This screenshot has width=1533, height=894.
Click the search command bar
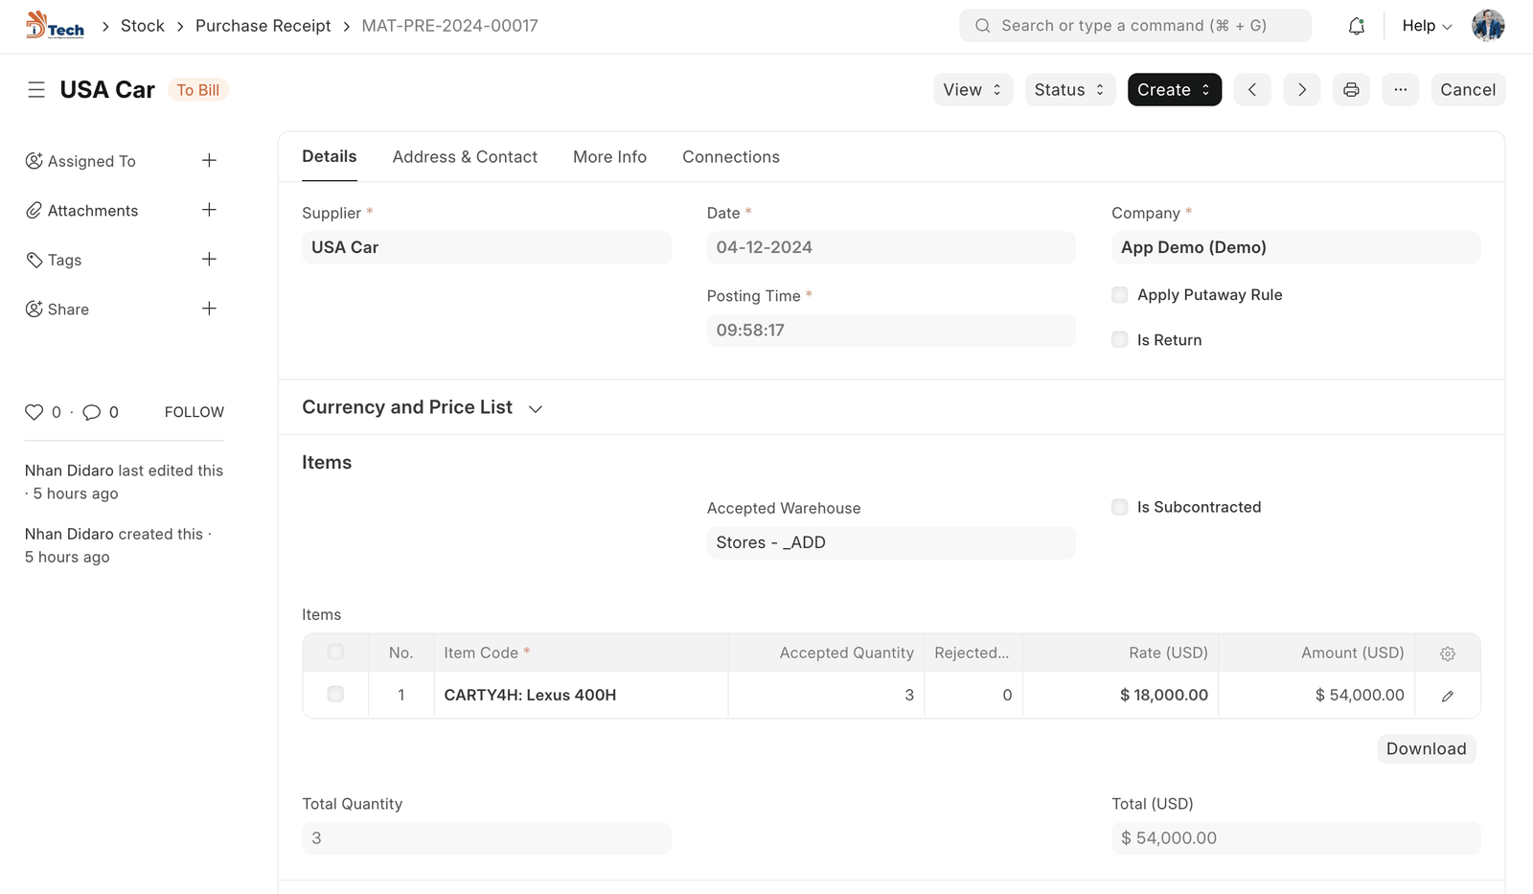click(x=1134, y=26)
